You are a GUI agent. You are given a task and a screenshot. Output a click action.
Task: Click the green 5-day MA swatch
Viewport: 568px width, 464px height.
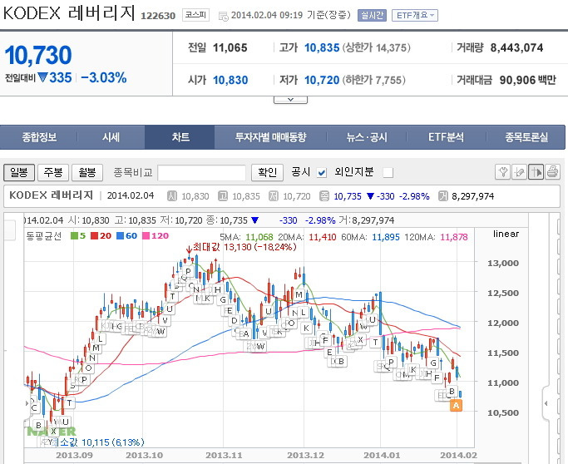click(74, 236)
